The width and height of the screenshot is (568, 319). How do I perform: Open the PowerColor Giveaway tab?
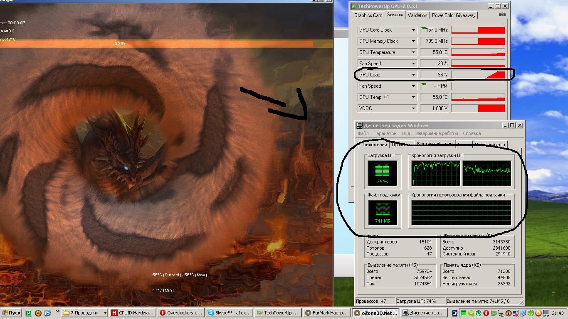pos(454,15)
